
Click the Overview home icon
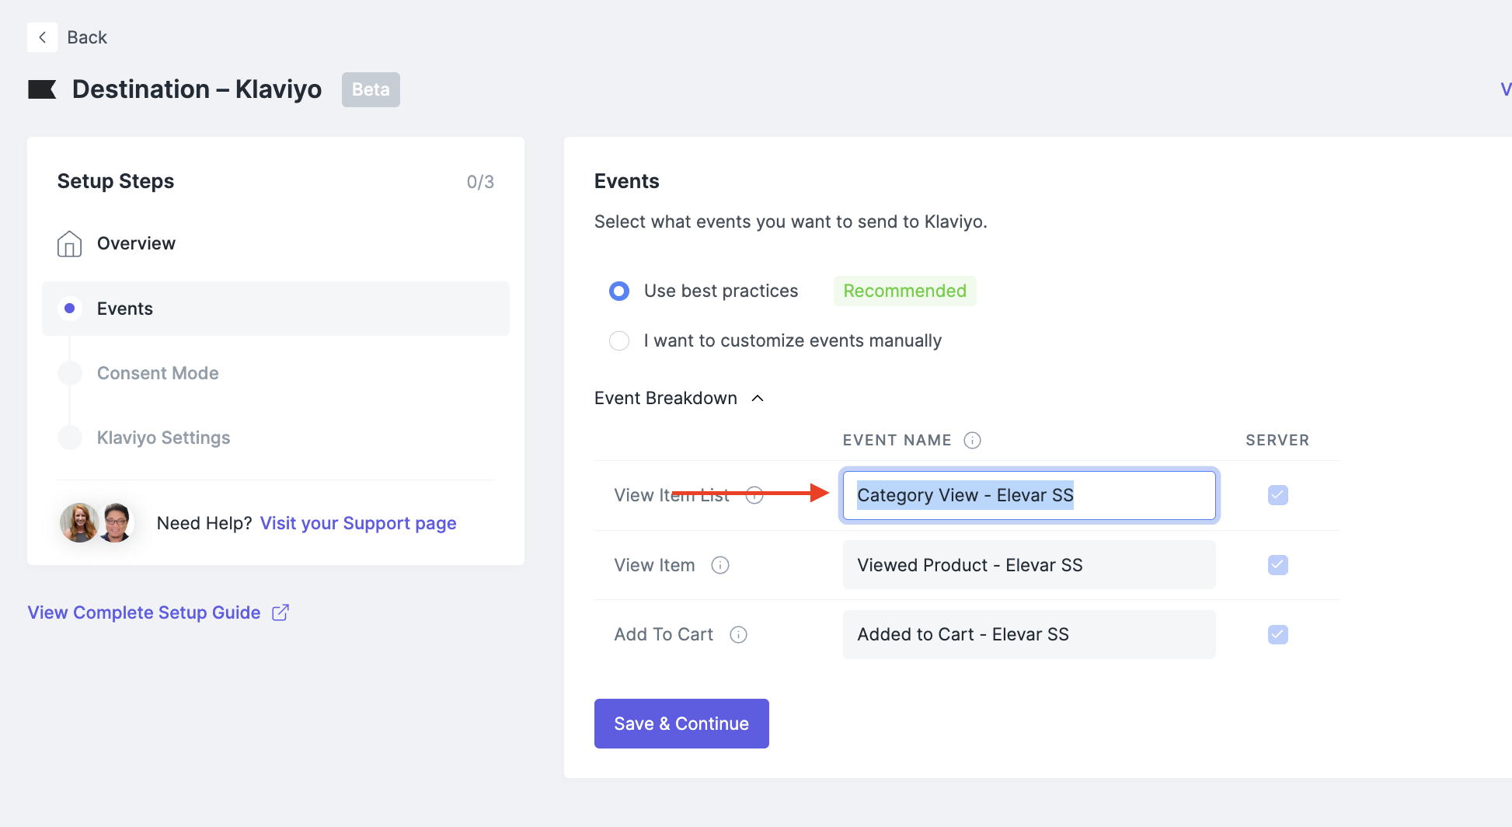(69, 243)
